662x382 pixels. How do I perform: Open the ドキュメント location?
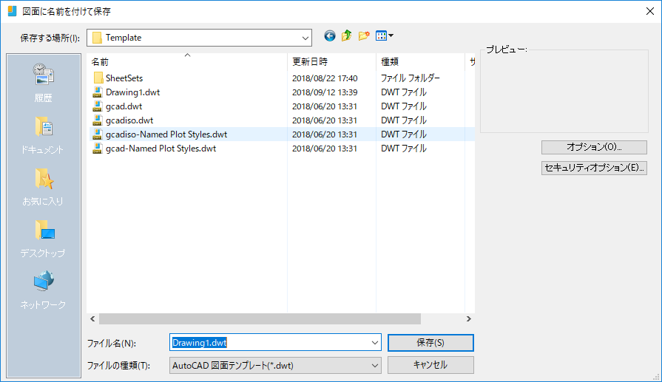(x=43, y=135)
